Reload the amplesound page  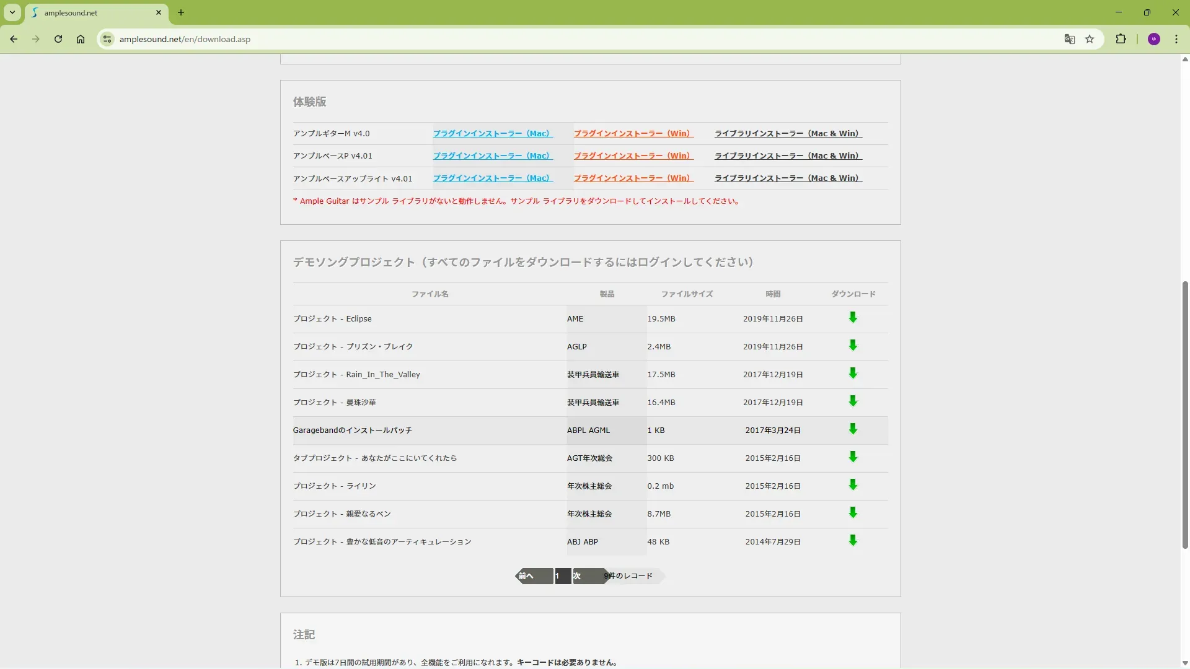58,39
